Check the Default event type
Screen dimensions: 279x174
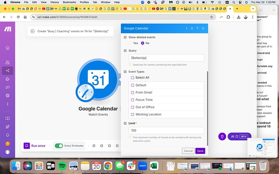(132, 85)
